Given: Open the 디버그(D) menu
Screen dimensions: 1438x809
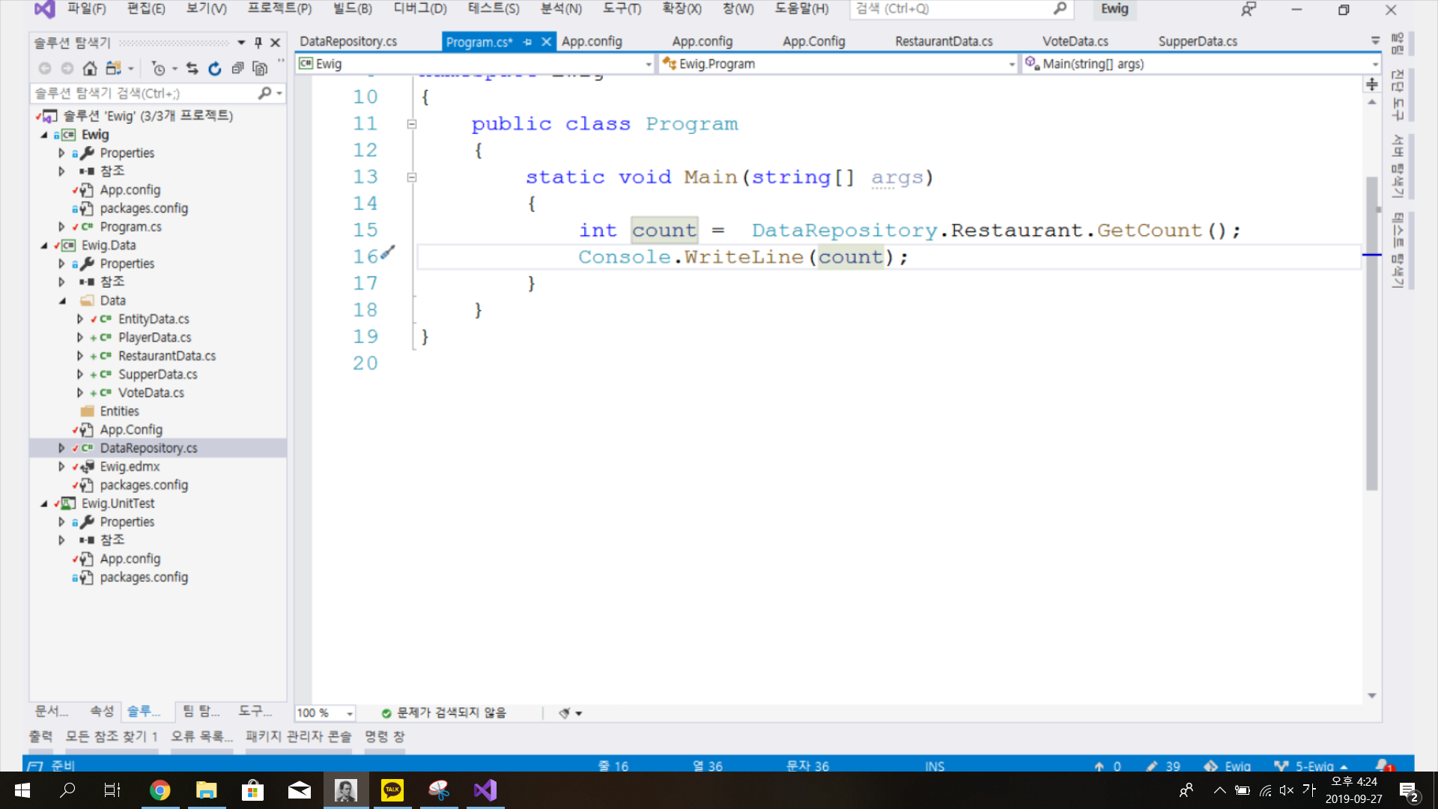Looking at the screenshot, I should click(x=419, y=9).
